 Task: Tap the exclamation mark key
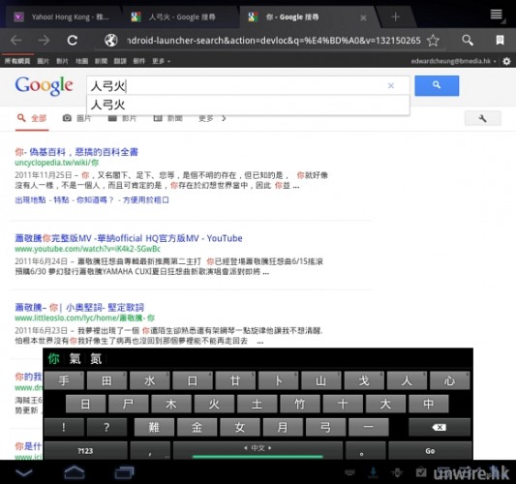coord(64,427)
